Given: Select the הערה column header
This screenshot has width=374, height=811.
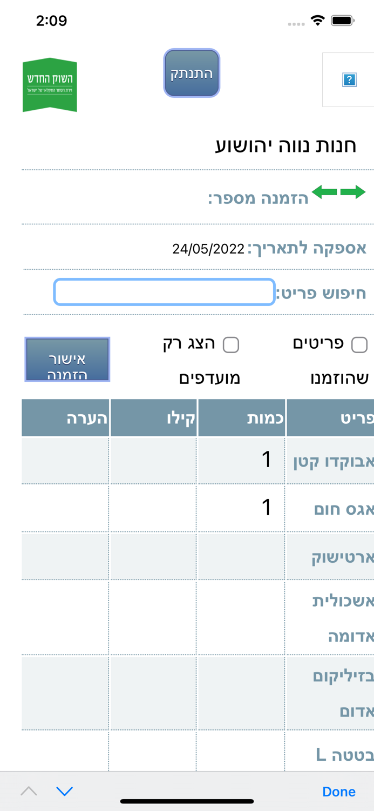Looking at the screenshot, I should (x=65, y=417).
